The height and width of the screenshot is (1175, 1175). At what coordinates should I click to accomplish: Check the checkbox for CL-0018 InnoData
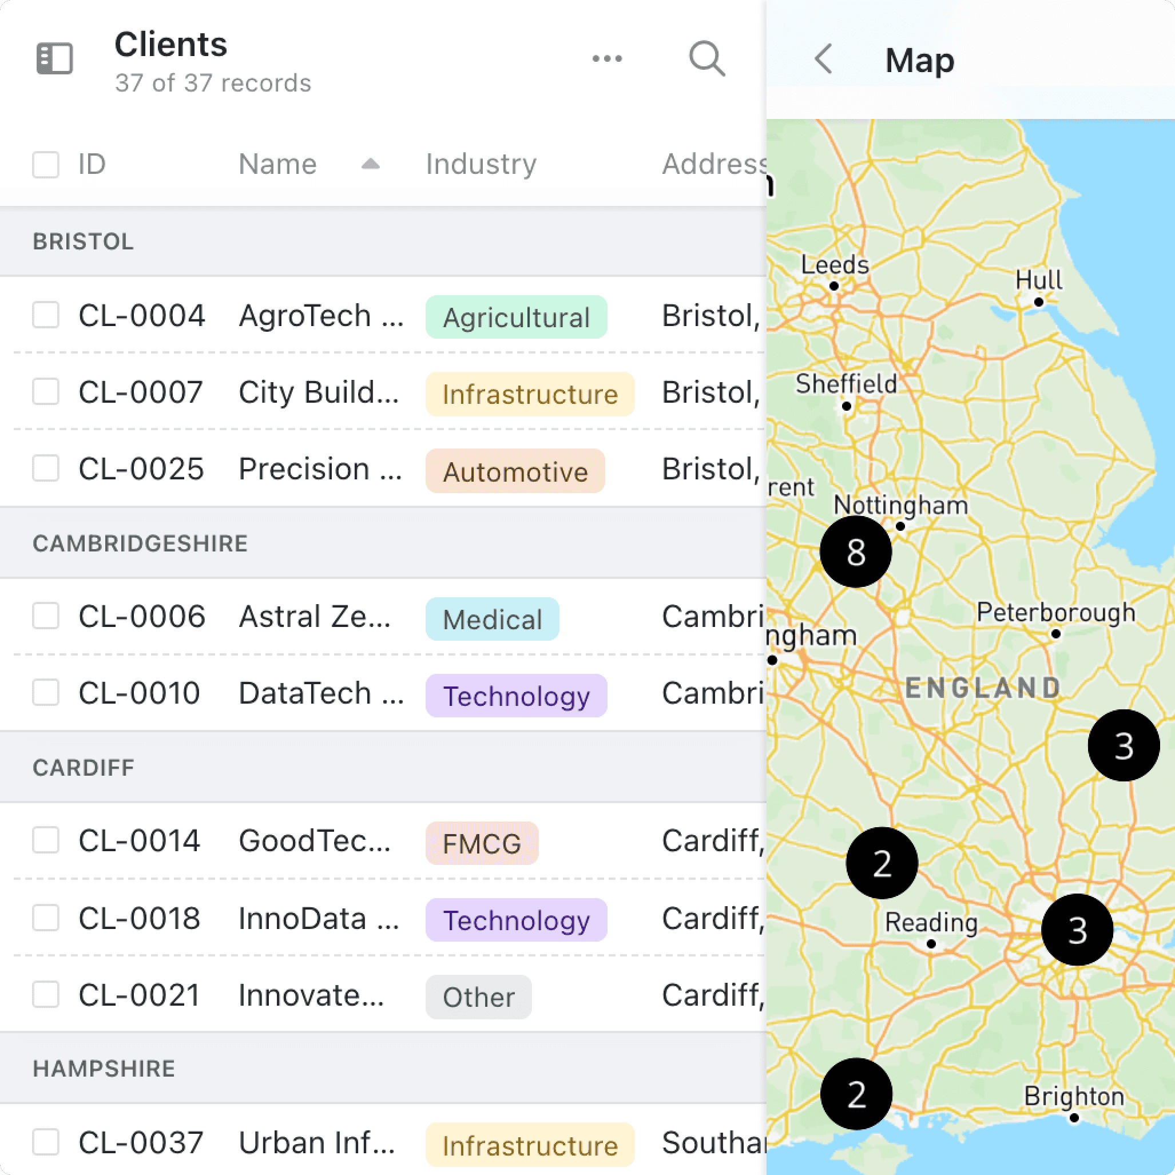point(46,919)
